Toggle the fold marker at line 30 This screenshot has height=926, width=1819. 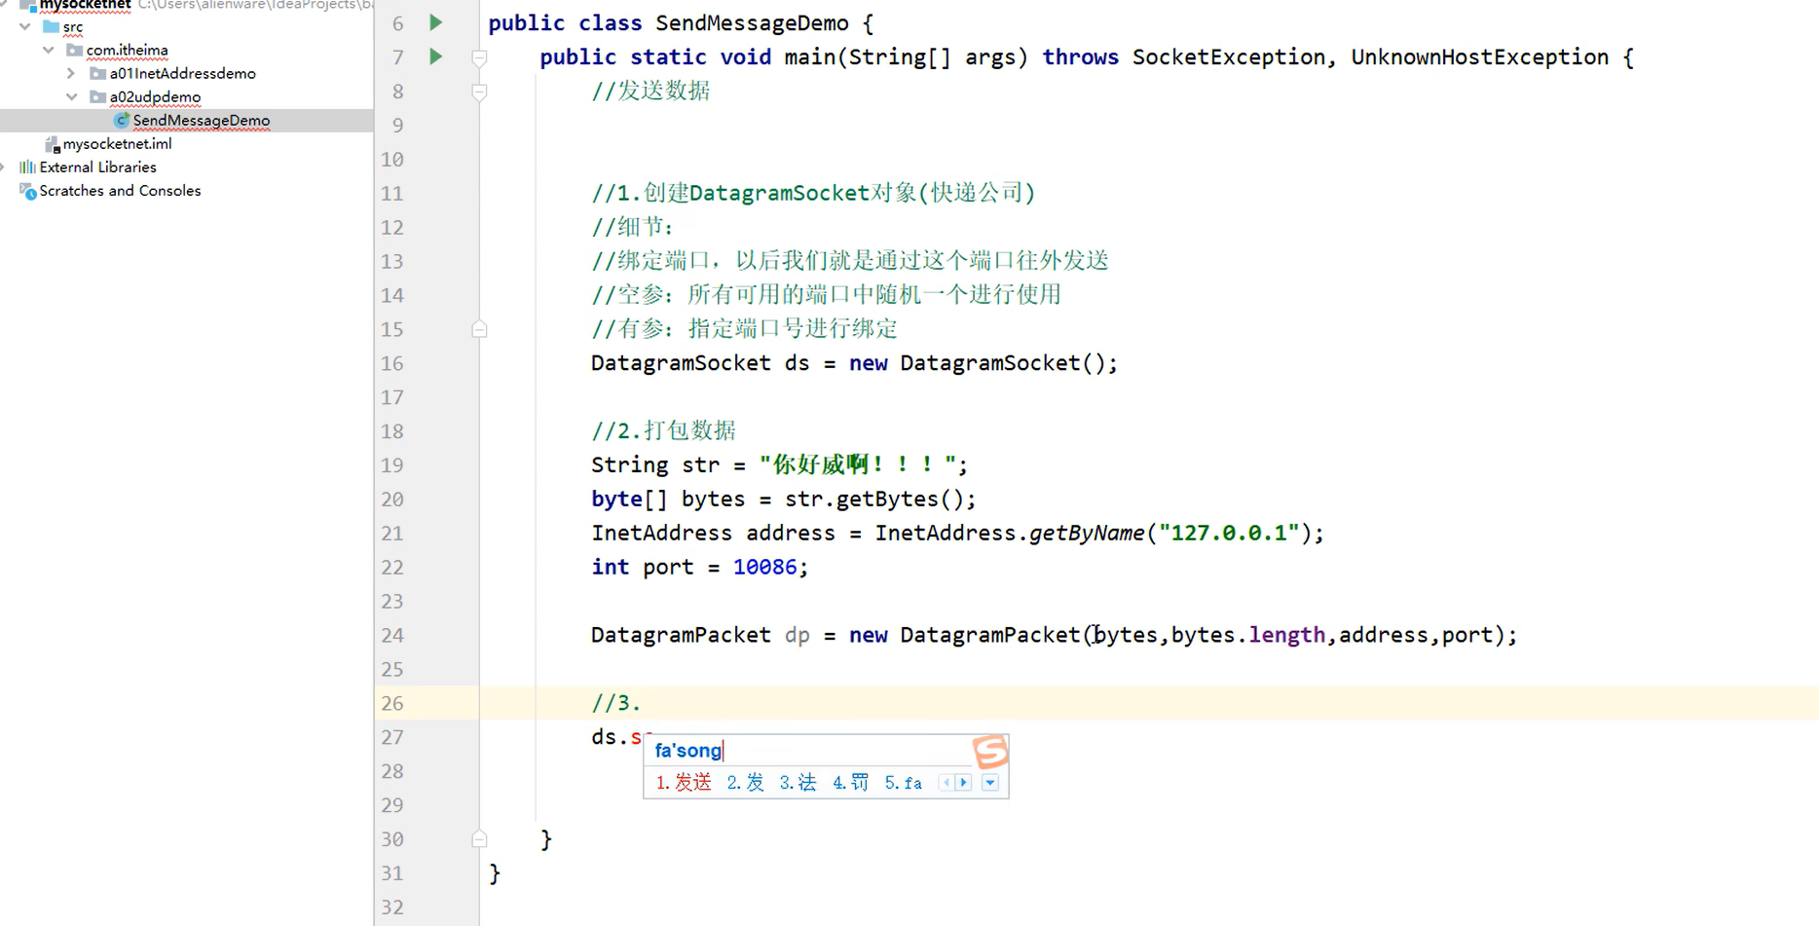coord(478,838)
